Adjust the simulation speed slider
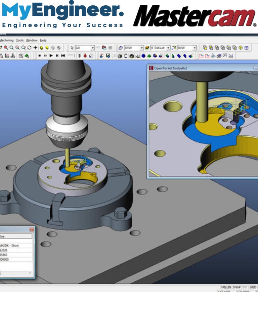The height and width of the screenshot is (309, 258). pos(71,55)
